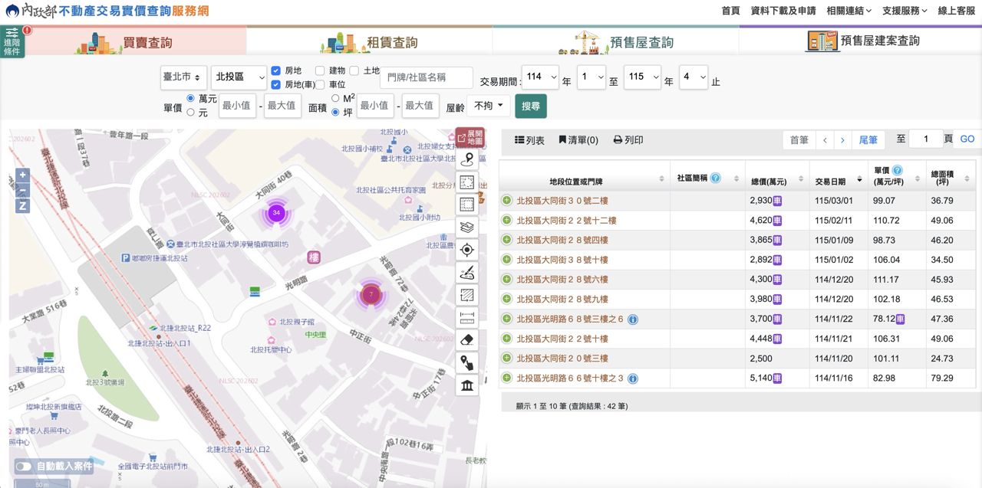Screen dimensions: 982x488
Task: Uncheck the 房地 checkbox
Action: [276, 70]
